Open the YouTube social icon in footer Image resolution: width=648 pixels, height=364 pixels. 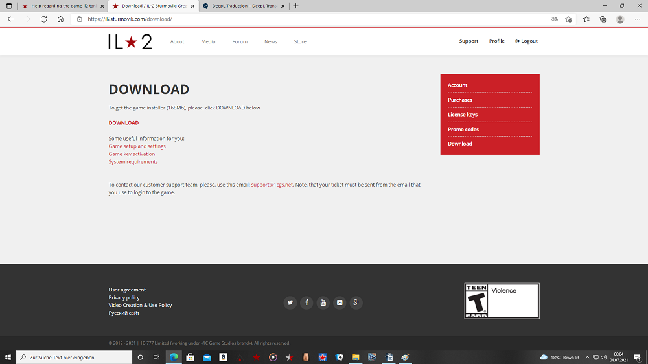click(x=323, y=302)
